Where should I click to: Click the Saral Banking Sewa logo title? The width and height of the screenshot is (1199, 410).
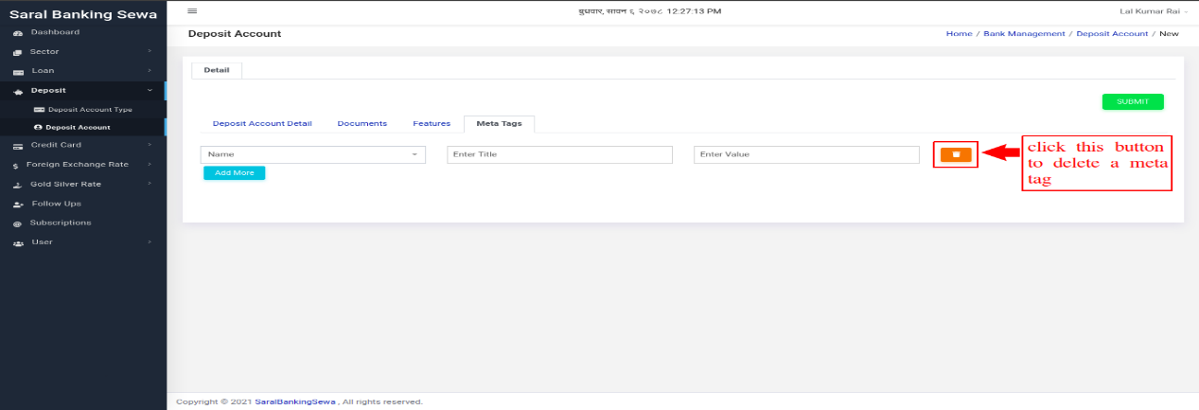point(83,15)
